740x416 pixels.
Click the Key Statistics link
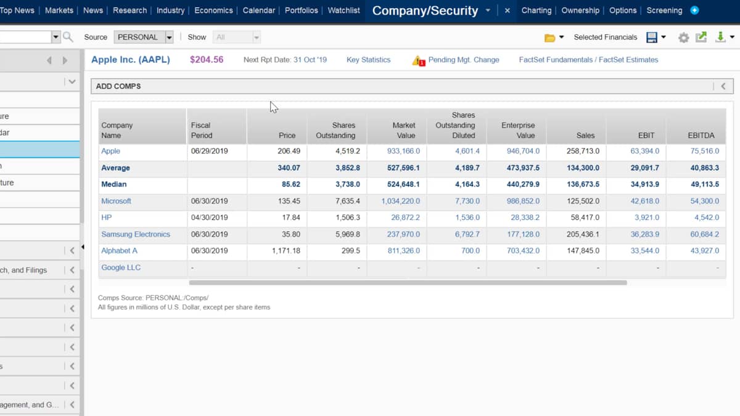pyautogui.click(x=369, y=60)
